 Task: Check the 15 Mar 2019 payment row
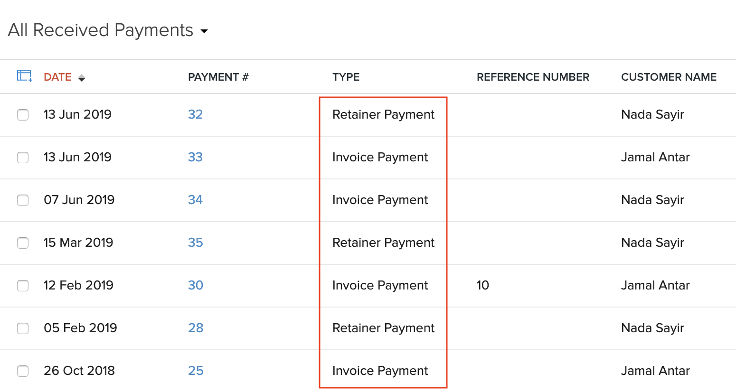[23, 243]
